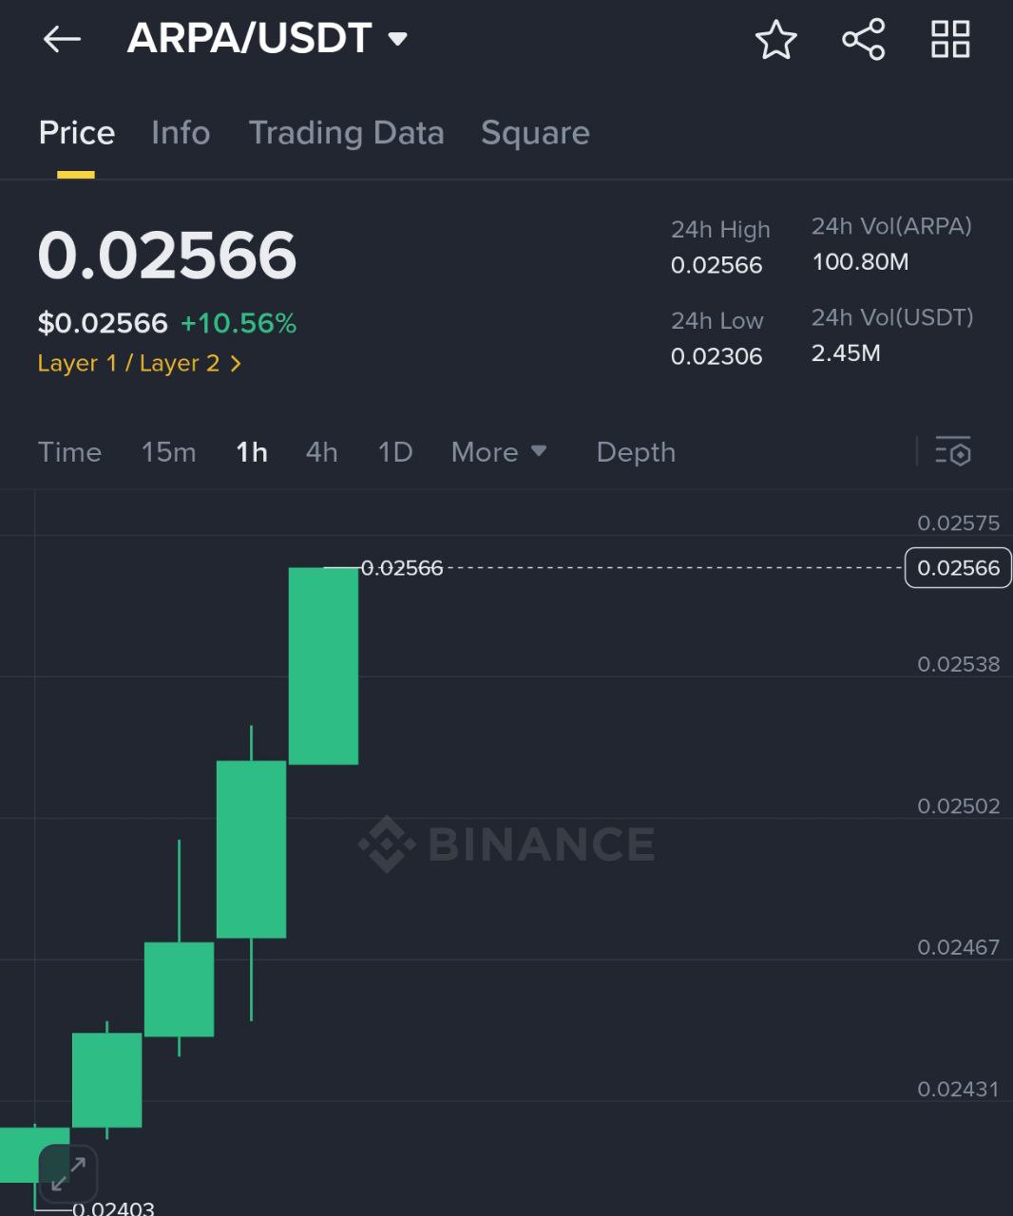Tap the tallest latest green candle
This screenshot has height=1216, width=1013.
[323, 666]
